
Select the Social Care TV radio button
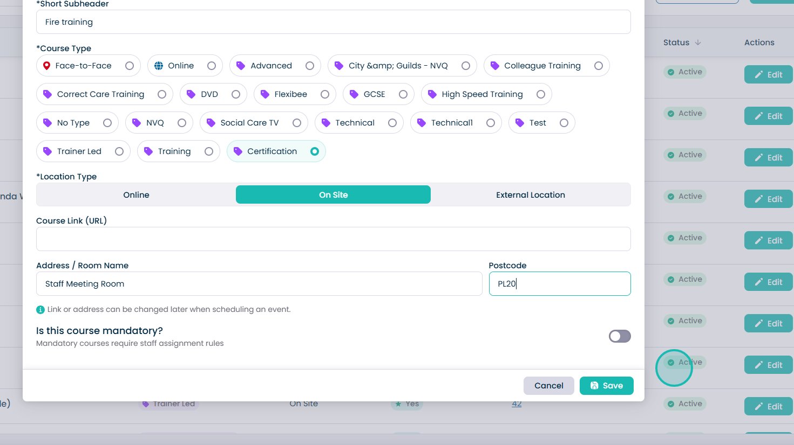(x=297, y=123)
